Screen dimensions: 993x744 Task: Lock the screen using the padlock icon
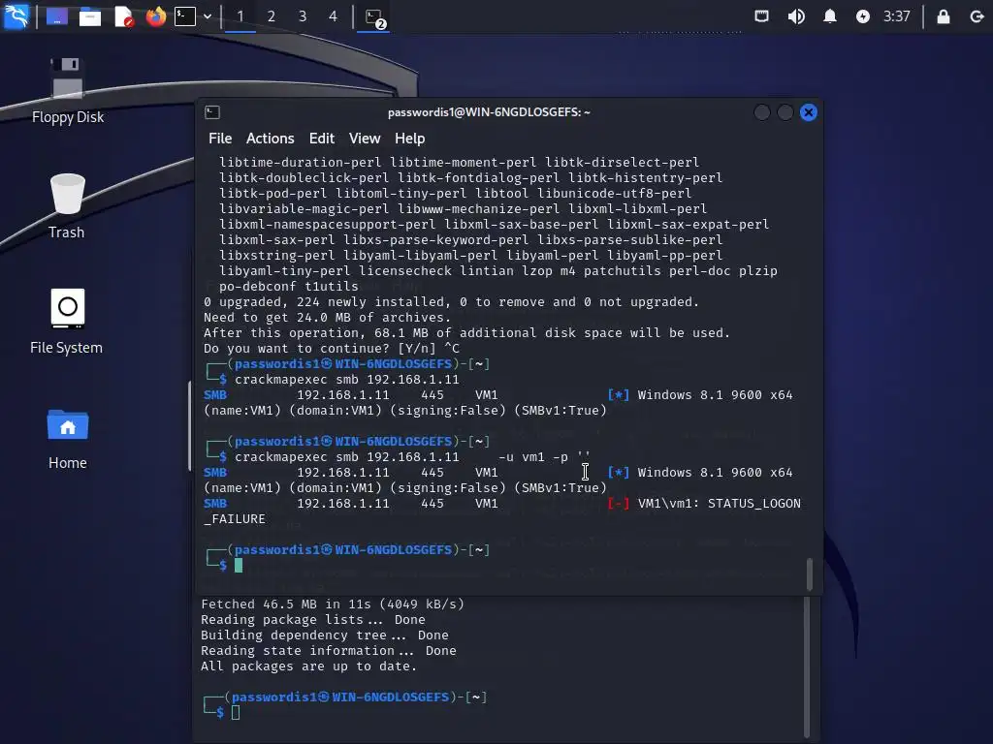click(943, 16)
